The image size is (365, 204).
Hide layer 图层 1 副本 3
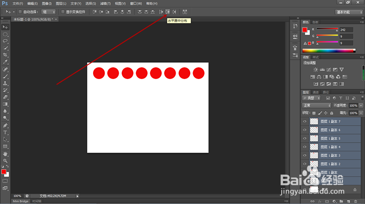305,155
